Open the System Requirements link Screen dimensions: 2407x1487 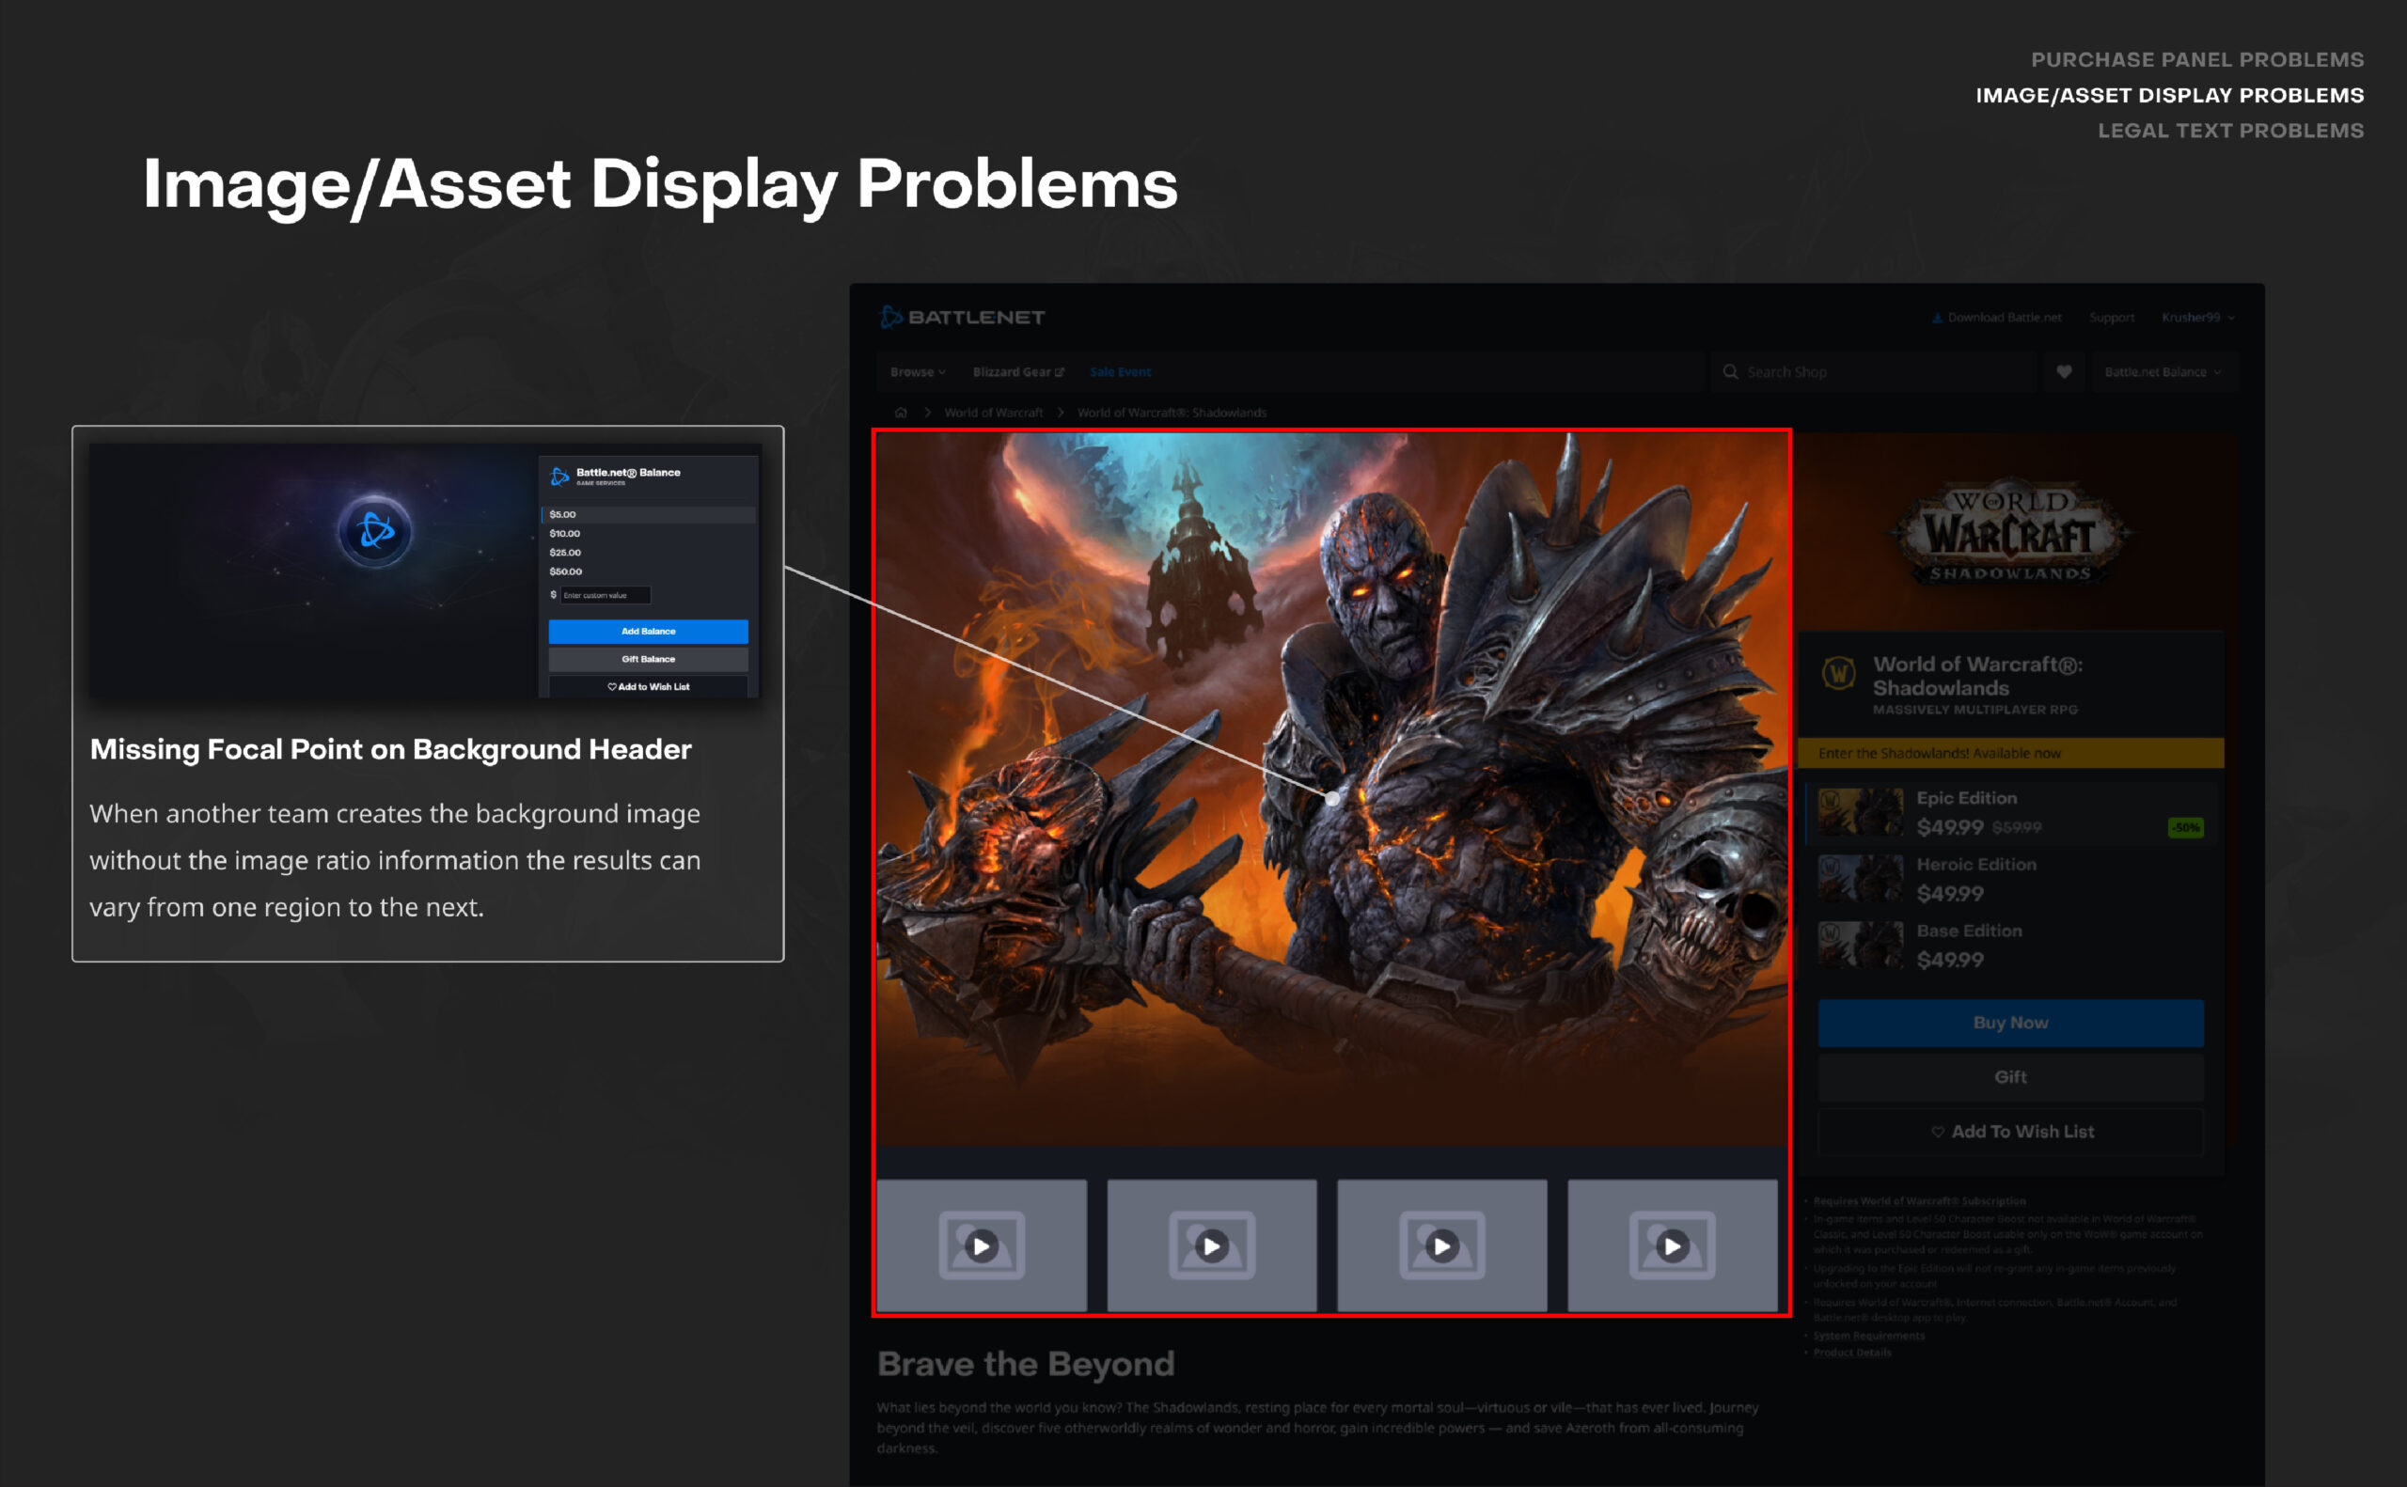tap(1869, 1336)
